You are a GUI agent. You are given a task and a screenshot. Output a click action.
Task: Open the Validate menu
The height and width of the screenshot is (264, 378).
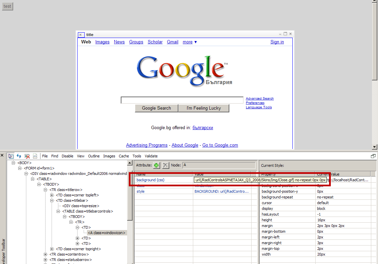[151, 156]
